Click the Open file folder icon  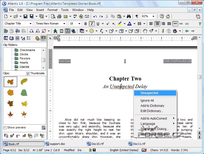tap(16, 16)
